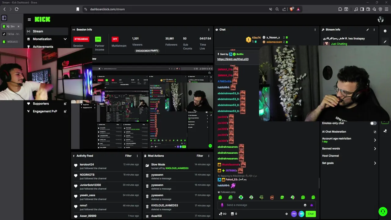Switch to the WEKAA53 browser tab
This screenshot has width=391, height=220.
point(11,42)
